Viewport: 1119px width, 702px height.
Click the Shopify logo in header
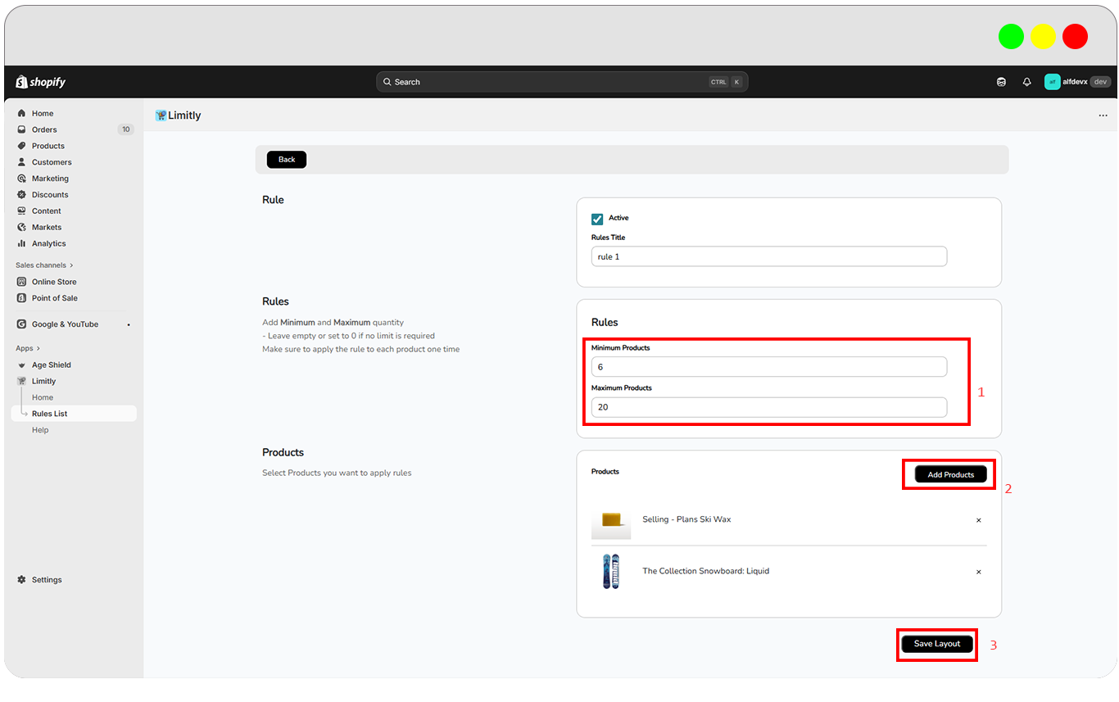(x=40, y=82)
